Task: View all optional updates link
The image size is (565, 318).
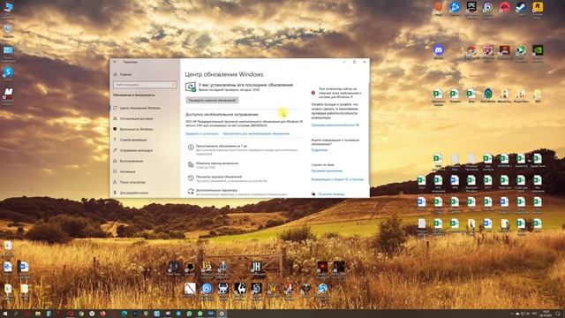Action: pos(256,133)
